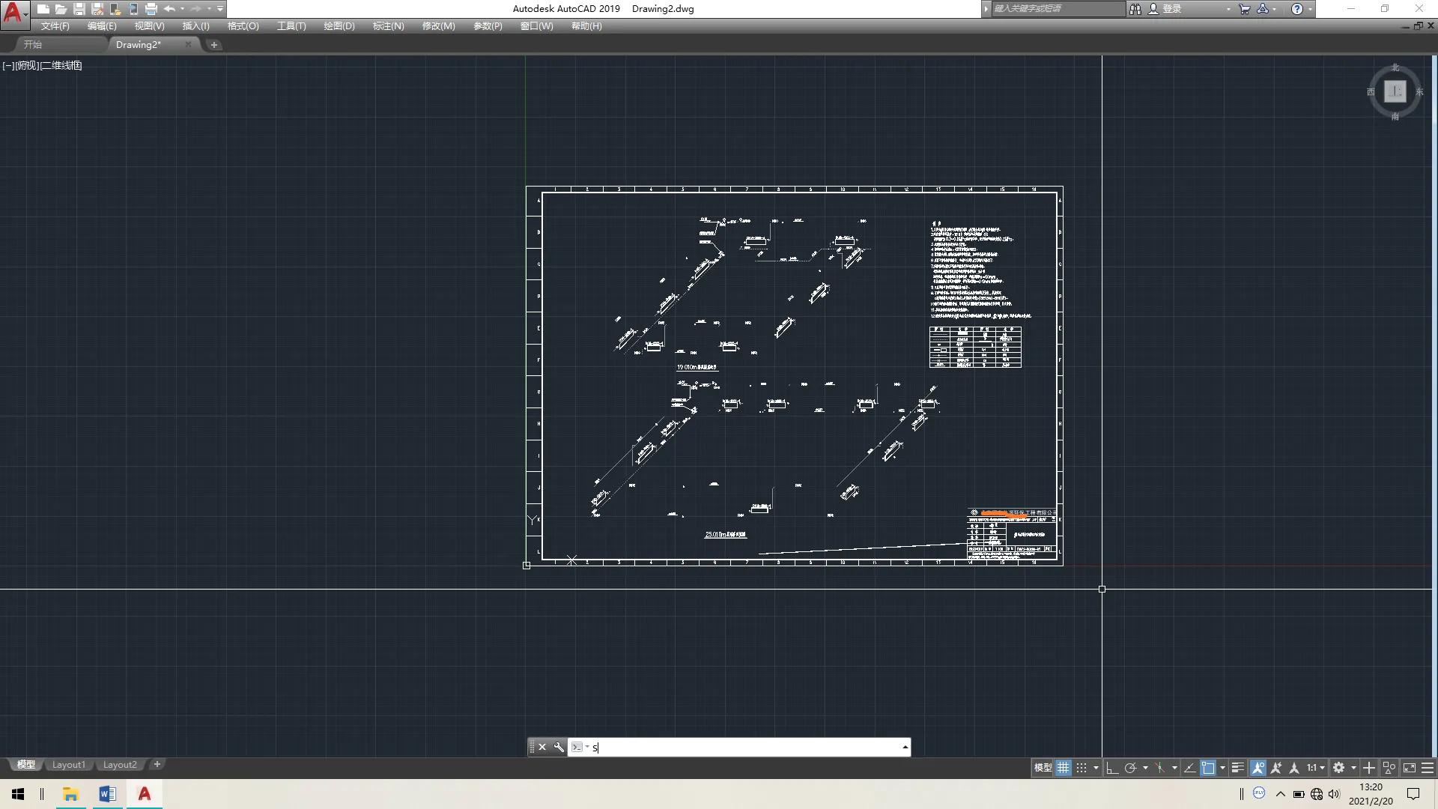1438x809 pixels.
Task: Expand command line history with arrow
Action: [905, 747]
